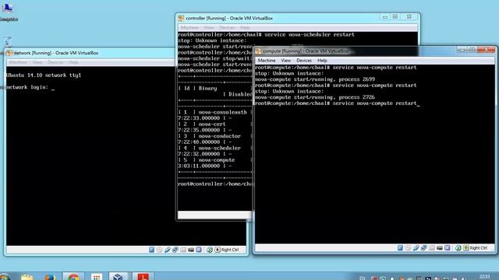Click 'Ubuntu 14.10 network tty1' text
Viewport: 499px width, 280px height.
click(44, 75)
